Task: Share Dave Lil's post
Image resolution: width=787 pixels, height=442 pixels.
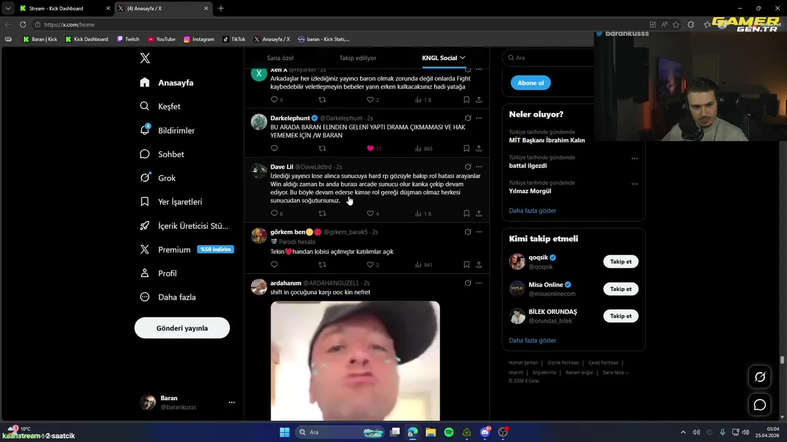Action: pos(479,214)
